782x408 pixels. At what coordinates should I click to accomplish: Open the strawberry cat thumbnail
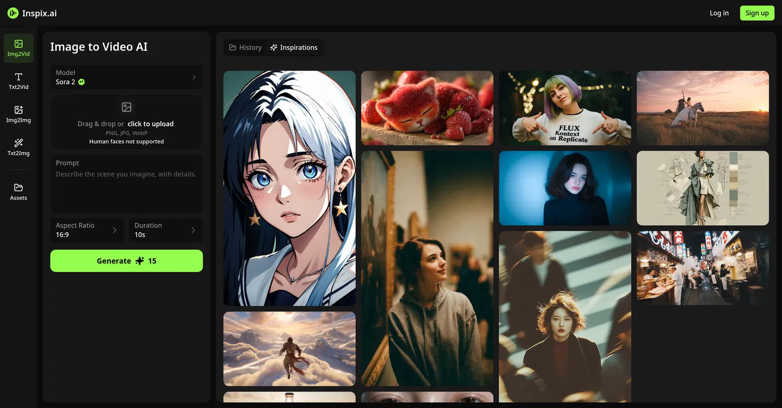pos(427,108)
